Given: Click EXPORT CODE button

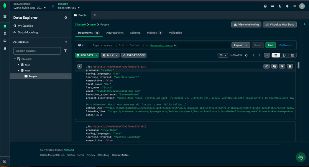Looking at the screenshot, I should [x=134, y=55].
